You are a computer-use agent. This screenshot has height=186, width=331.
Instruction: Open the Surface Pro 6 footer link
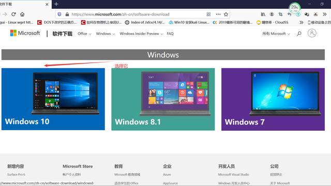coord(16,175)
